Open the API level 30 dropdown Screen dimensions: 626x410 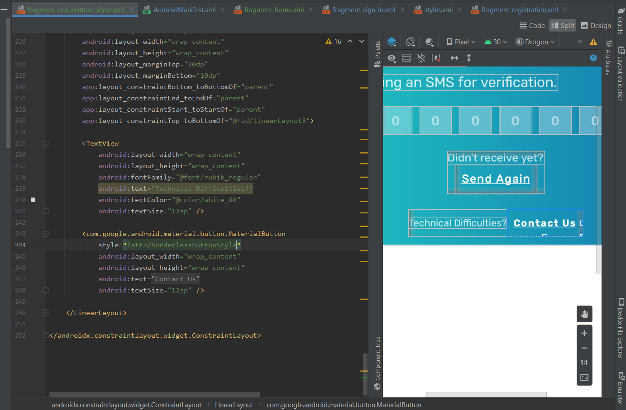[496, 42]
